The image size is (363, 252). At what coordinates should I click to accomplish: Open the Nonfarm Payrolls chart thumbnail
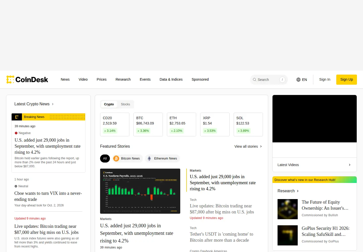(x=140, y=191)
